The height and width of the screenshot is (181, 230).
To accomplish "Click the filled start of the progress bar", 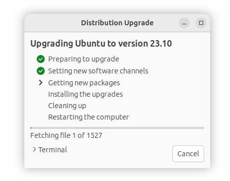I will coord(31,128).
